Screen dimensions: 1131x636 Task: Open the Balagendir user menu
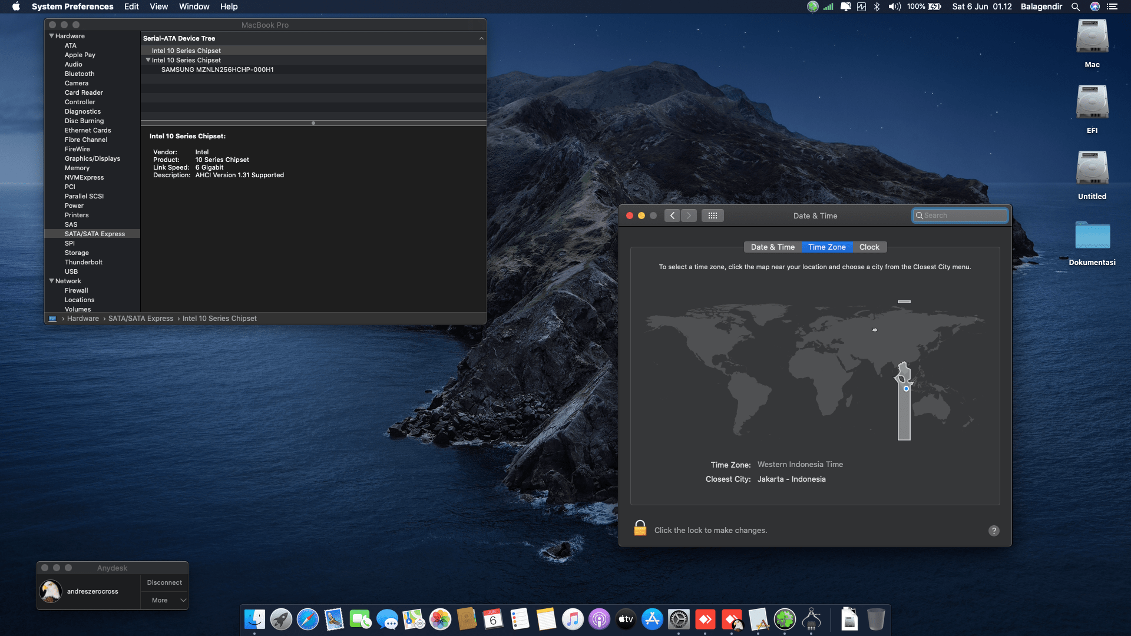coord(1041,6)
